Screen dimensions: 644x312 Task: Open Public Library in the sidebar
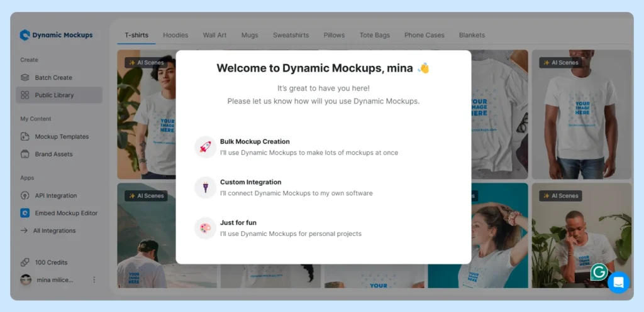click(59, 95)
